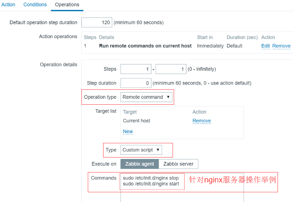Click the Default operation step duration field
This screenshot has height=202, width=294.
[97, 22]
